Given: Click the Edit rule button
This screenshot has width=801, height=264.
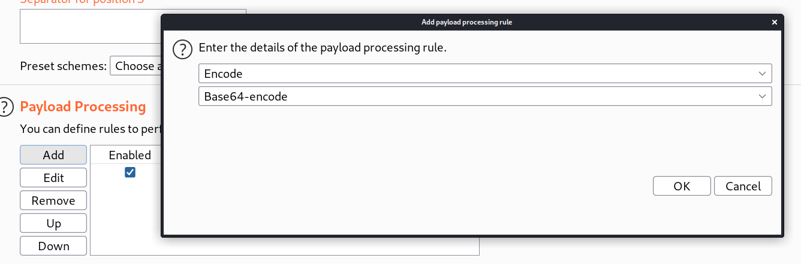Looking at the screenshot, I should [x=53, y=178].
